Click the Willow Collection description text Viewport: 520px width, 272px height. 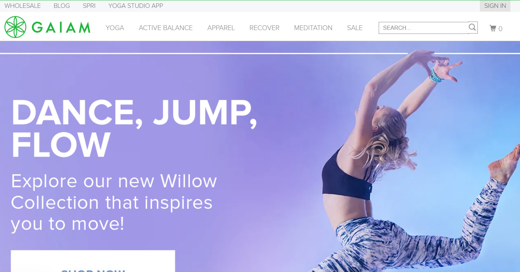pyautogui.click(x=114, y=202)
